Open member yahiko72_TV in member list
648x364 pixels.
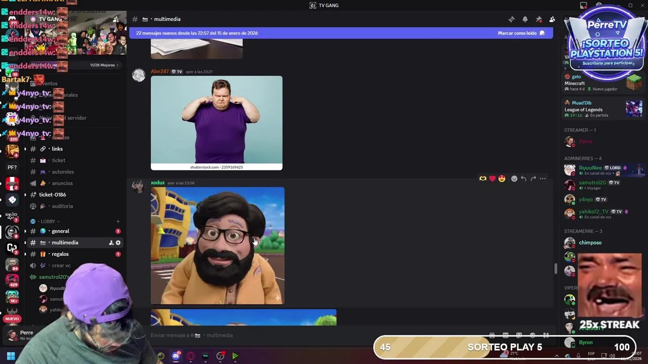click(603, 213)
